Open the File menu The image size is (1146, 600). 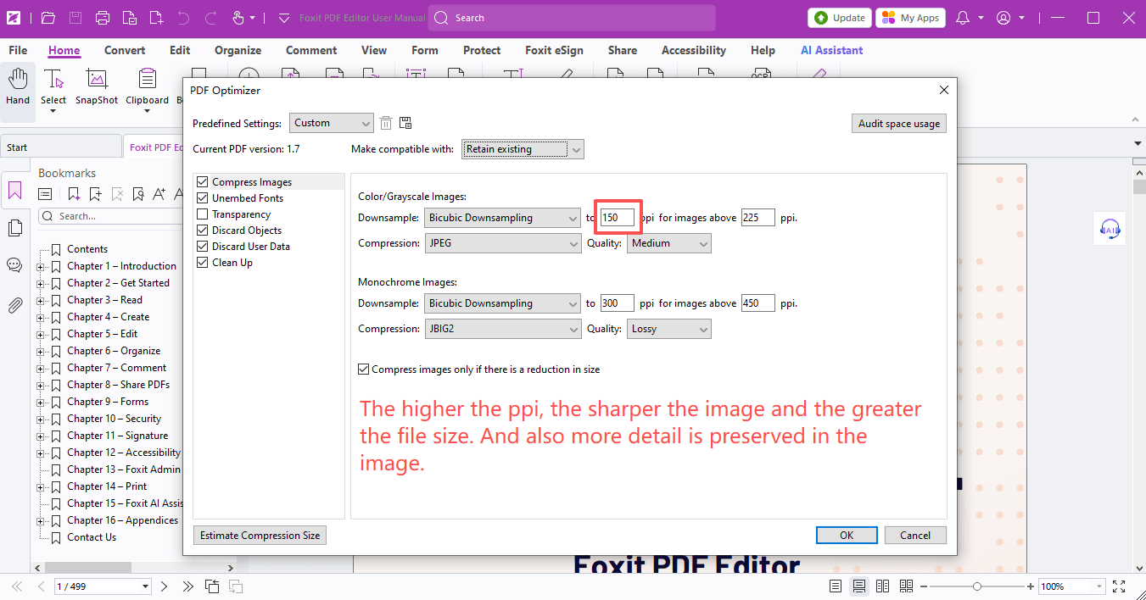[x=18, y=50]
